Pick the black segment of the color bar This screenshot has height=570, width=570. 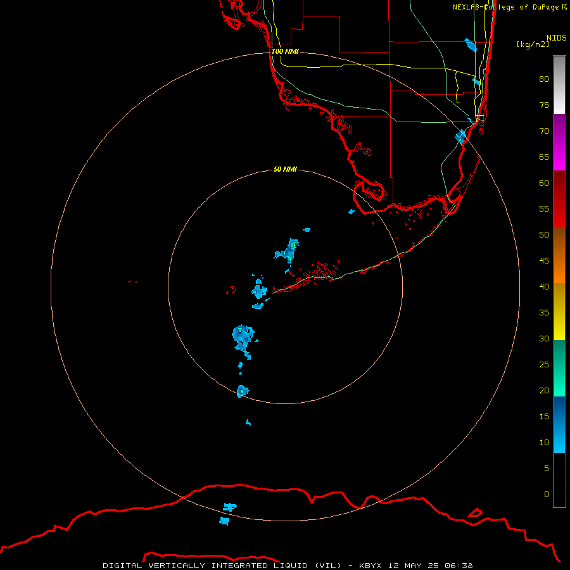559,480
